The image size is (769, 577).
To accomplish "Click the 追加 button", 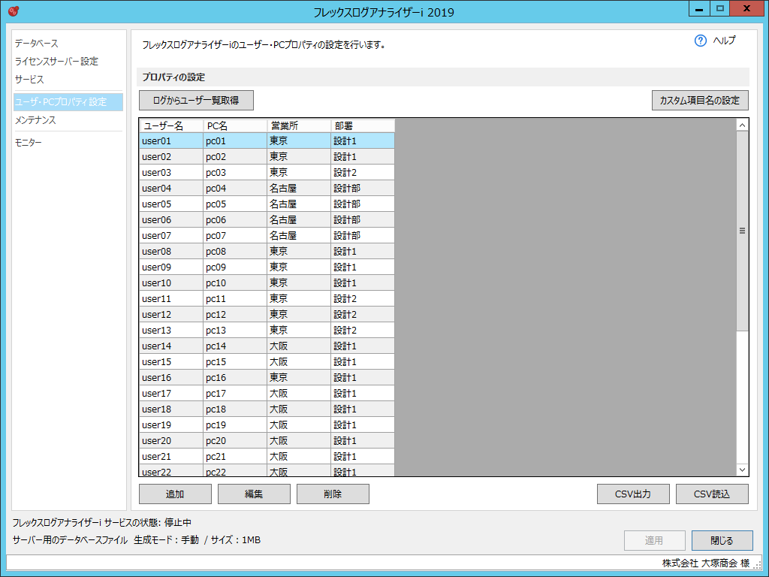I will (x=175, y=494).
